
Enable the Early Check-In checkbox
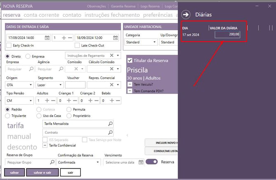pyautogui.click(x=9, y=46)
